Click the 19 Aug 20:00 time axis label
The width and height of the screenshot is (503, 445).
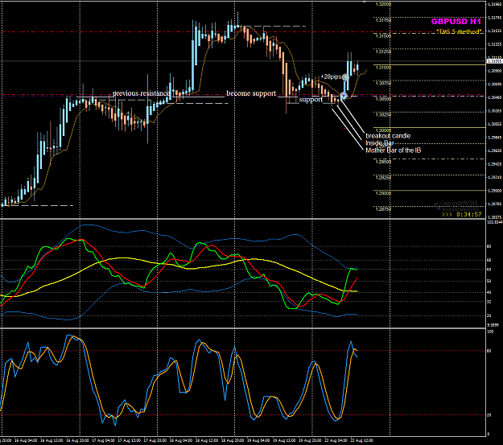pos(310,440)
